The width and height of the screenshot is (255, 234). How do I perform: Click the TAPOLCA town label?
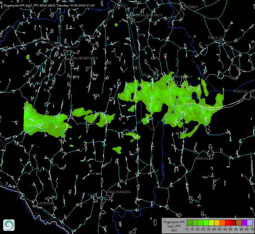click(x=215, y=38)
